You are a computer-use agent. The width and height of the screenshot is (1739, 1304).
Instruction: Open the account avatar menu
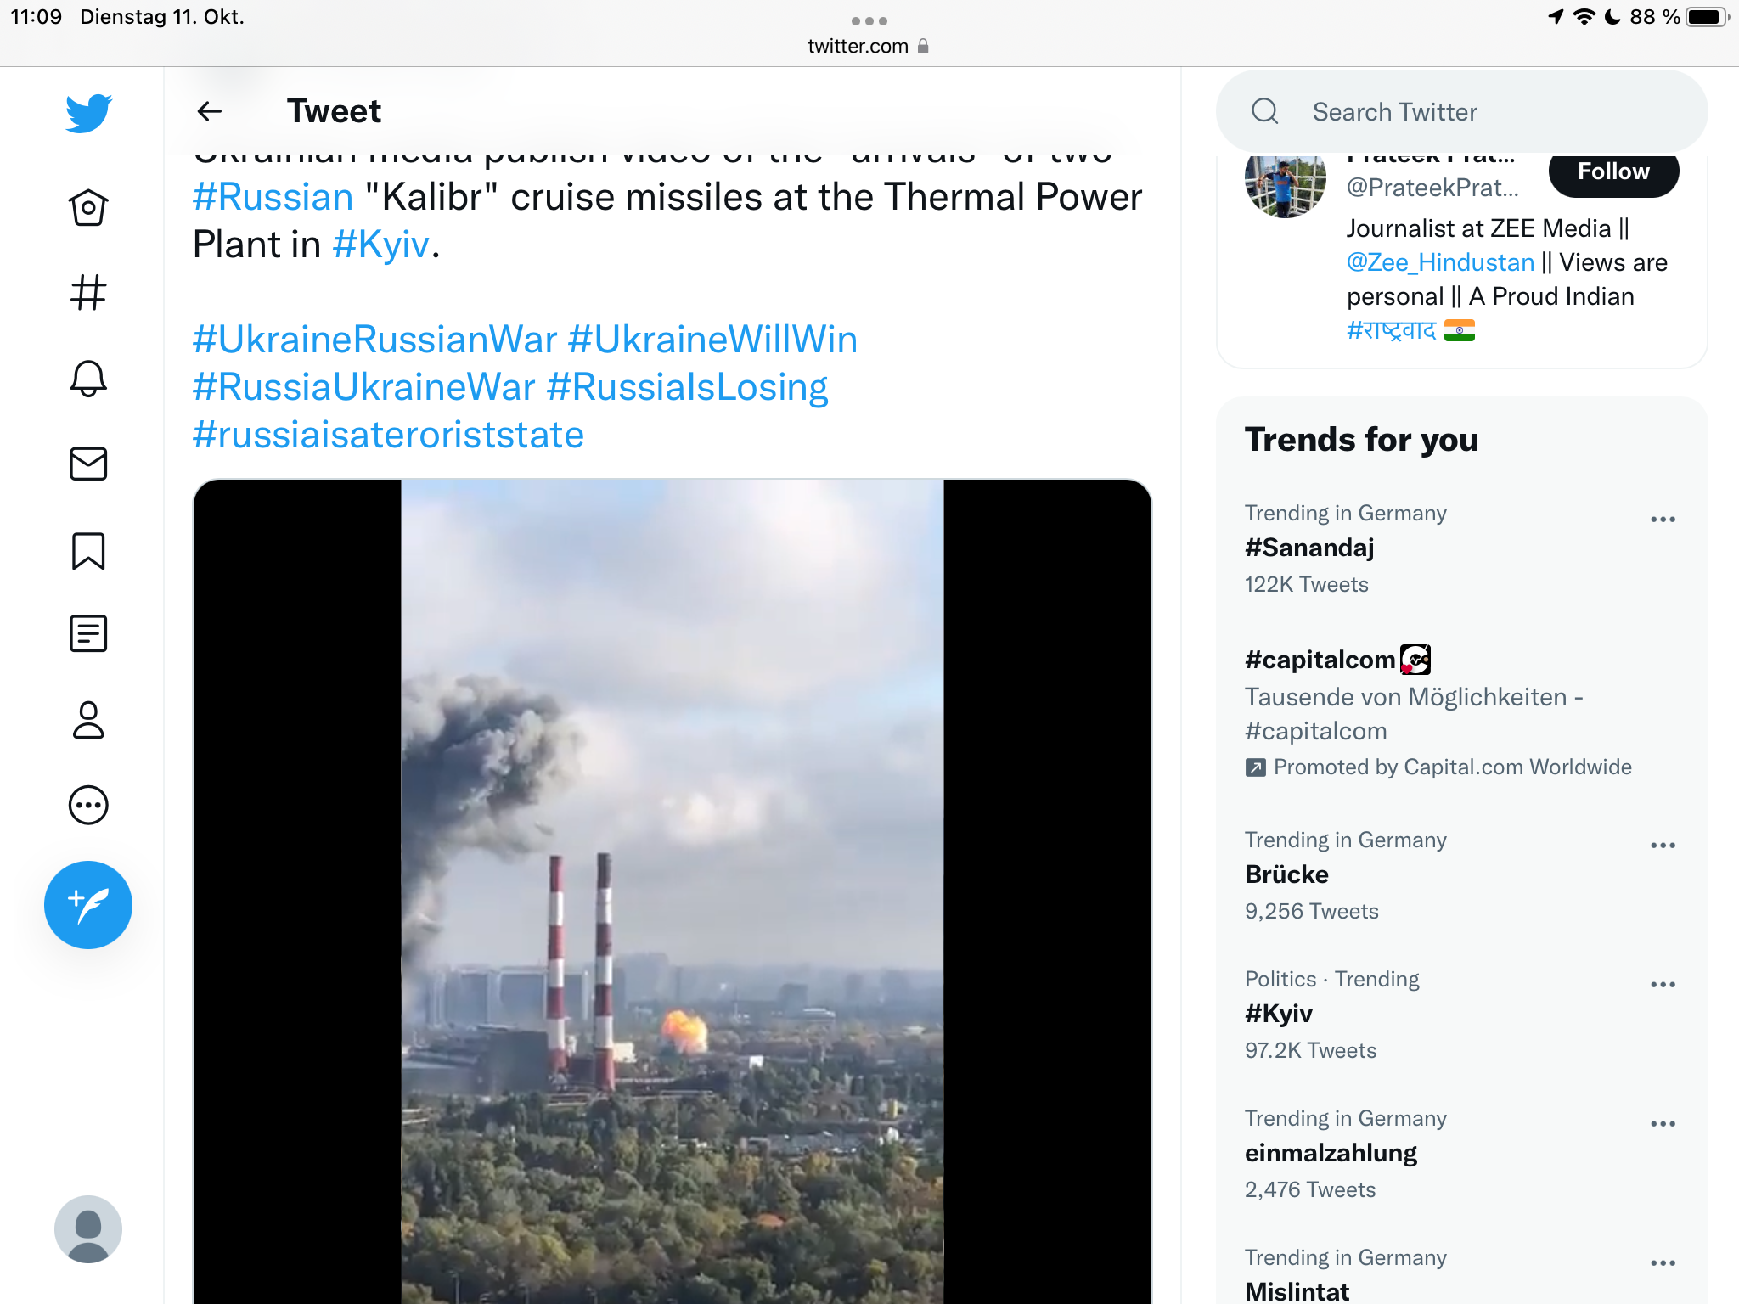(x=88, y=1228)
